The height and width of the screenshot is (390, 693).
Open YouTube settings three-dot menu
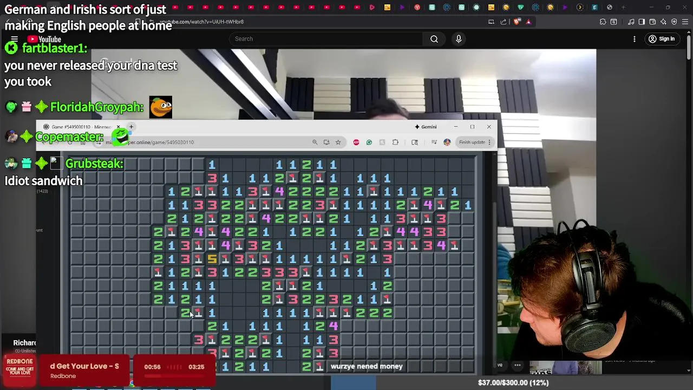point(635,39)
